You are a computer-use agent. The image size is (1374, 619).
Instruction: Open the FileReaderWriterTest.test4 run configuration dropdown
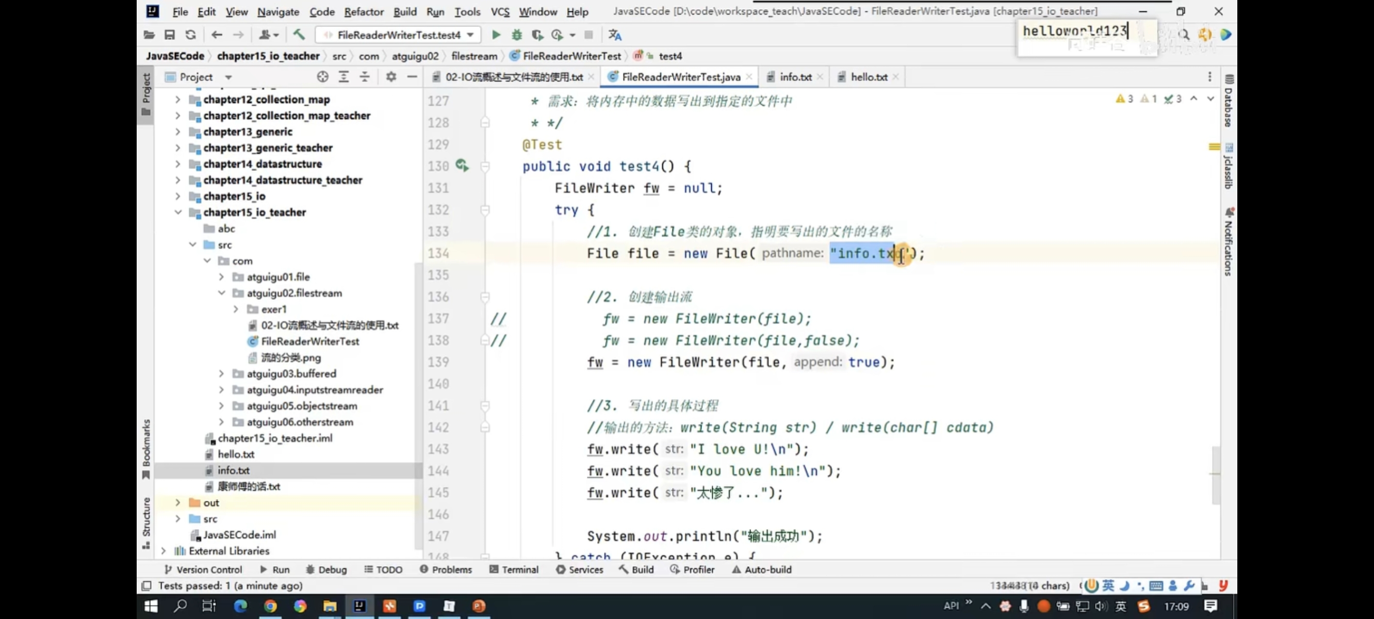click(x=399, y=35)
